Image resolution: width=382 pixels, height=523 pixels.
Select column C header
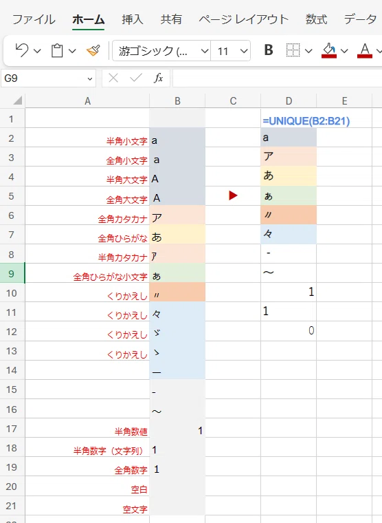(x=233, y=100)
